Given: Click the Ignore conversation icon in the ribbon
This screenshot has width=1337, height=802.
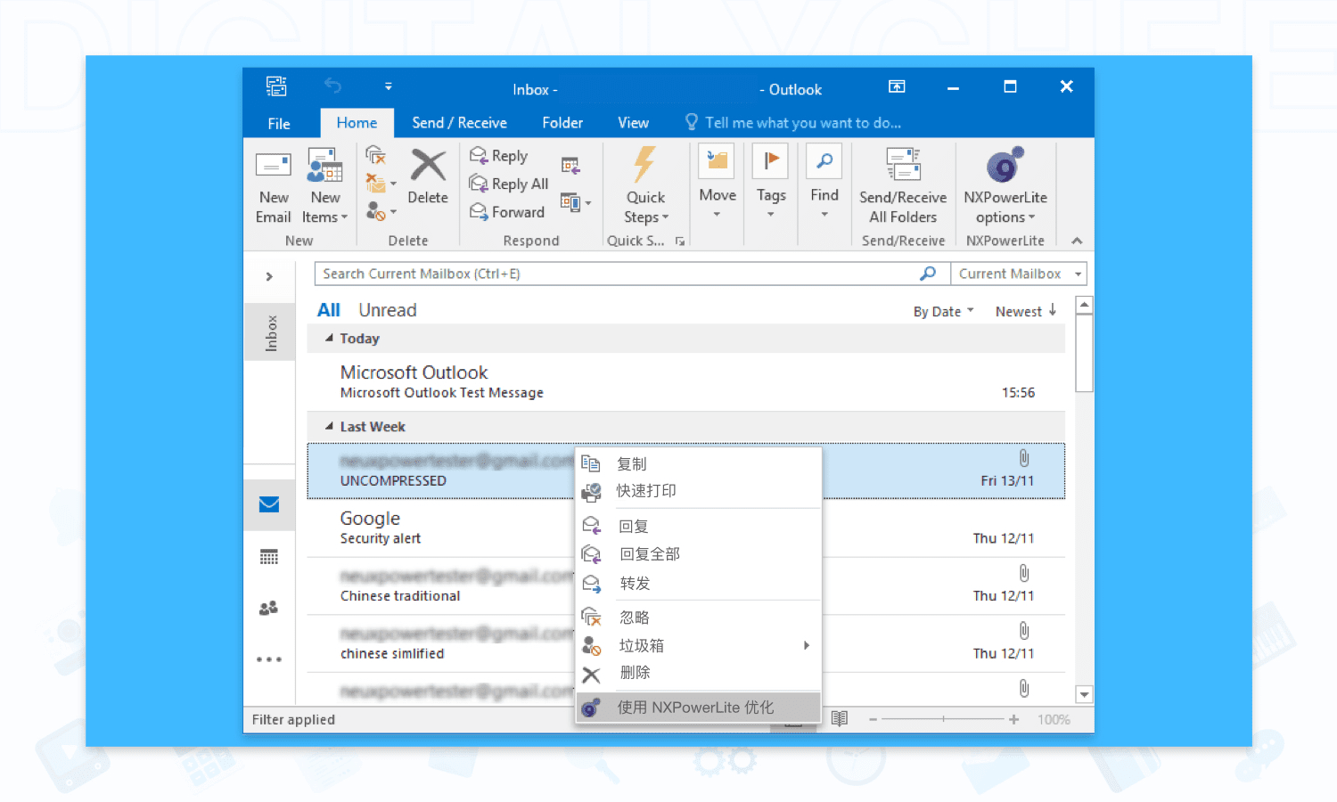Looking at the screenshot, I should pos(375,155).
